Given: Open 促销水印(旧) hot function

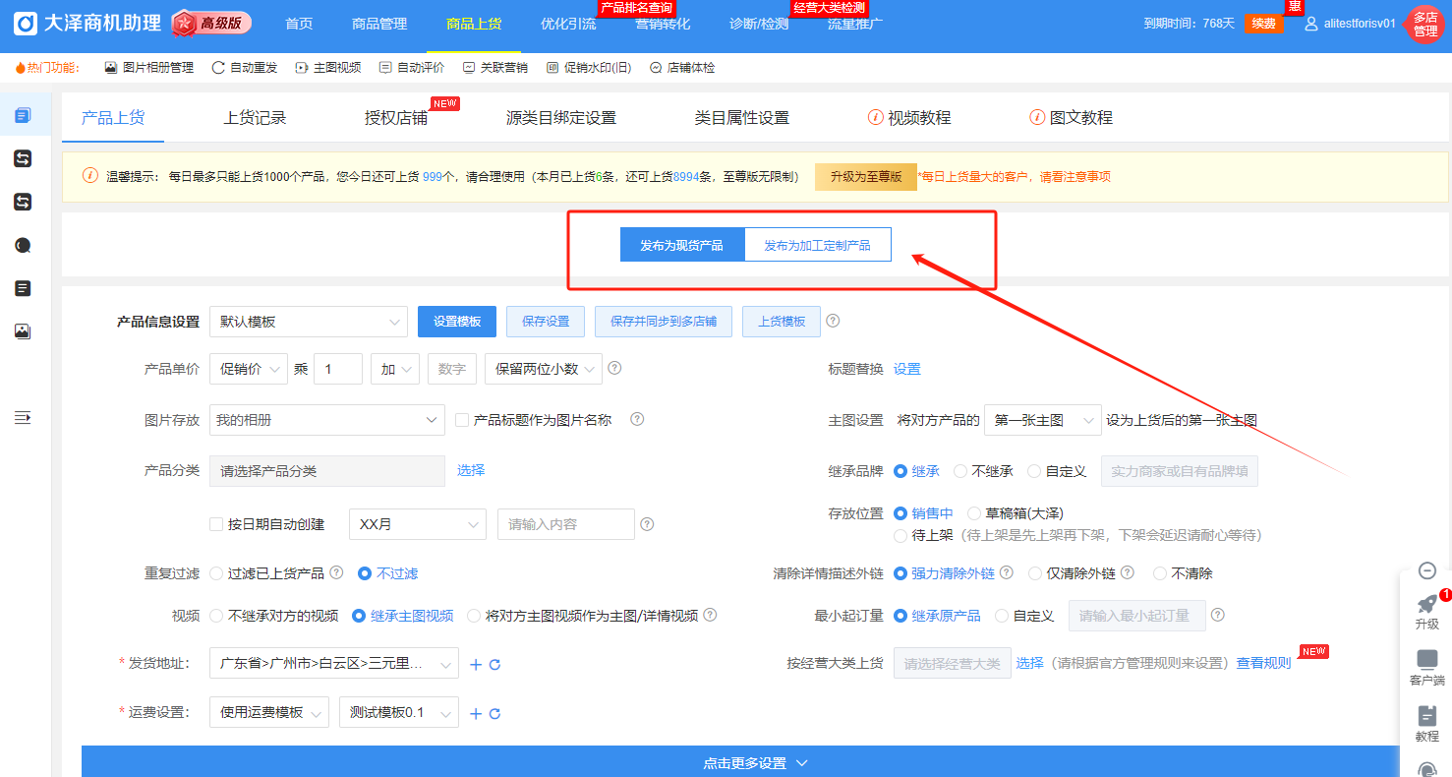Looking at the screenshot, I should (x=589, y=68).
